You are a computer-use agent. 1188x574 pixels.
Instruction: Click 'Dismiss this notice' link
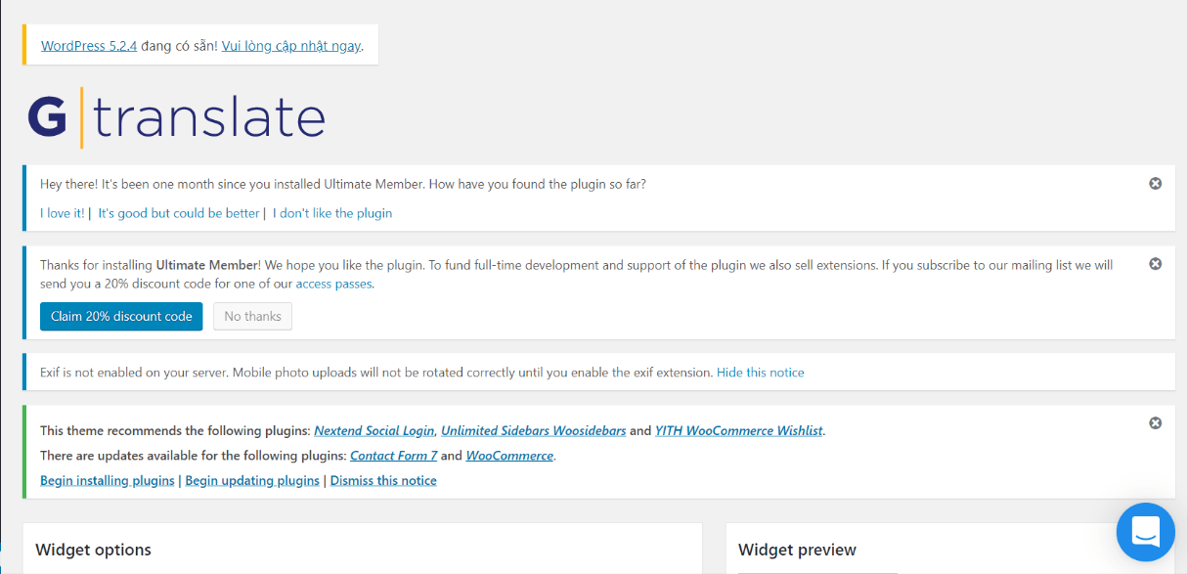click(383, 481)
